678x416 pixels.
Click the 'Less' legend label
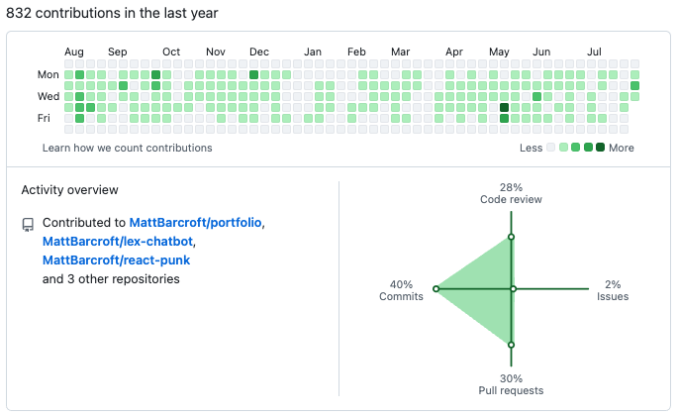coord(531,148)
